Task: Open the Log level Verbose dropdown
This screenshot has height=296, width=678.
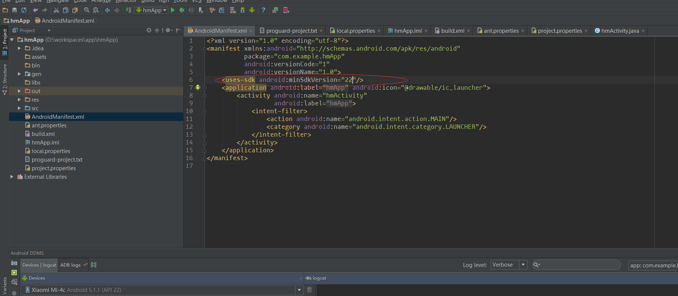Action: coord(509,265)
